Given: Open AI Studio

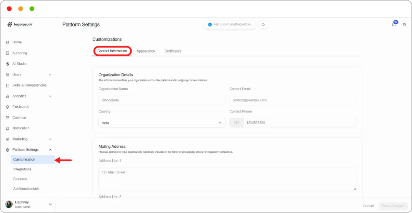Looking at the screenshot, I should click(20, 64).
